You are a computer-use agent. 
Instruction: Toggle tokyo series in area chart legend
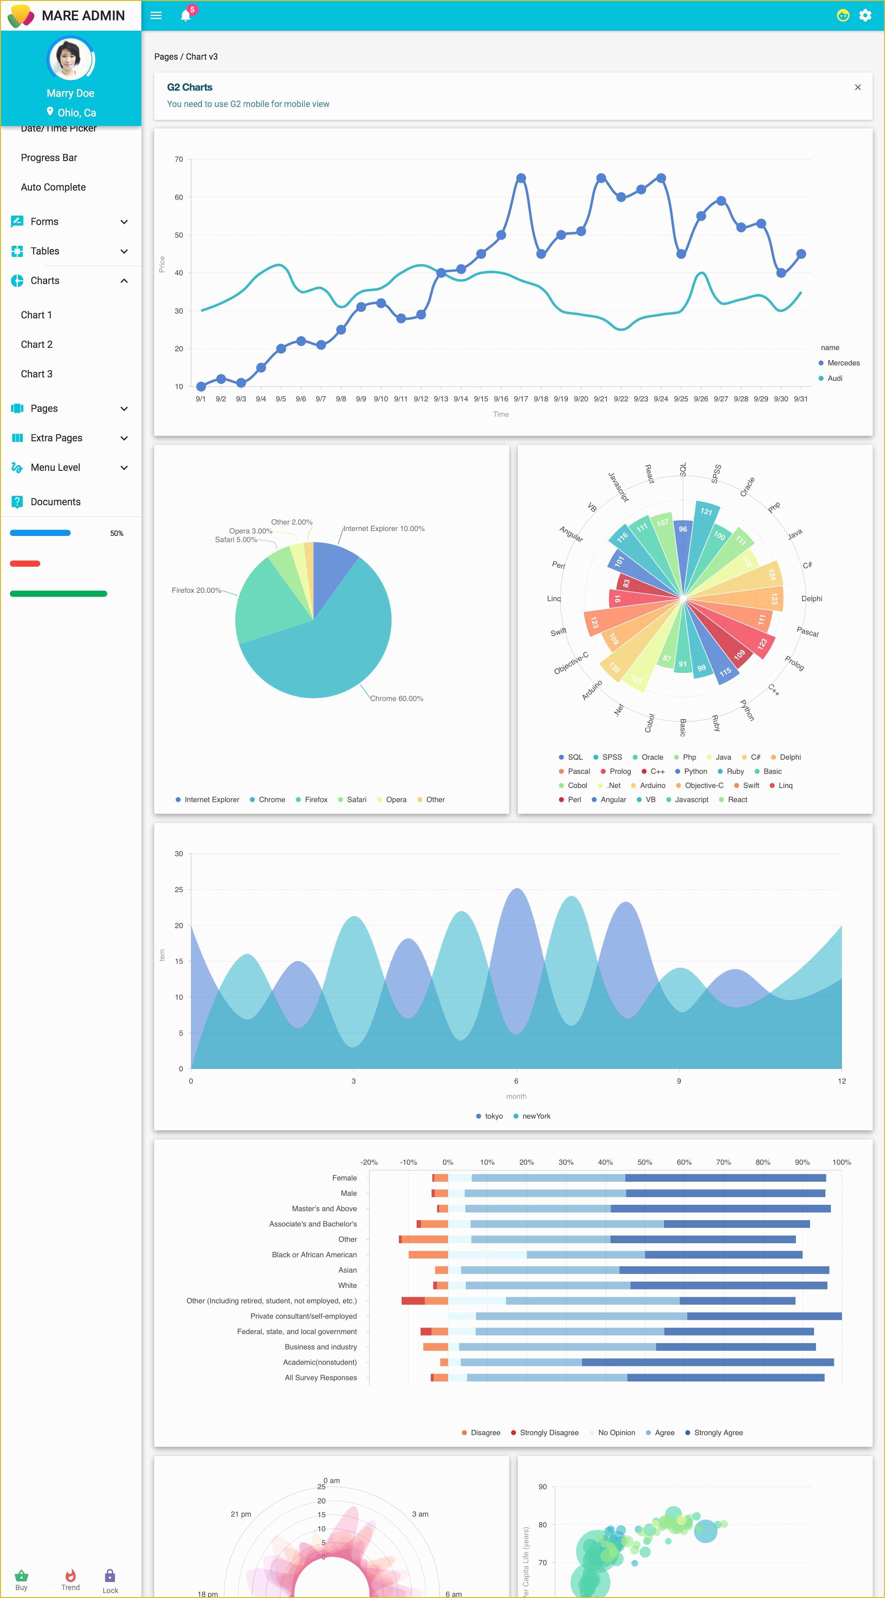(x=489, y=1116)
